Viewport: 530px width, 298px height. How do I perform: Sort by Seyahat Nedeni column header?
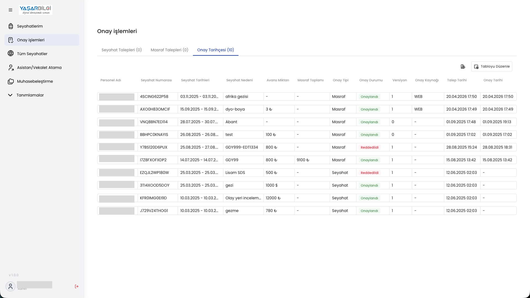pyautogui.click(x=239, y=80)
